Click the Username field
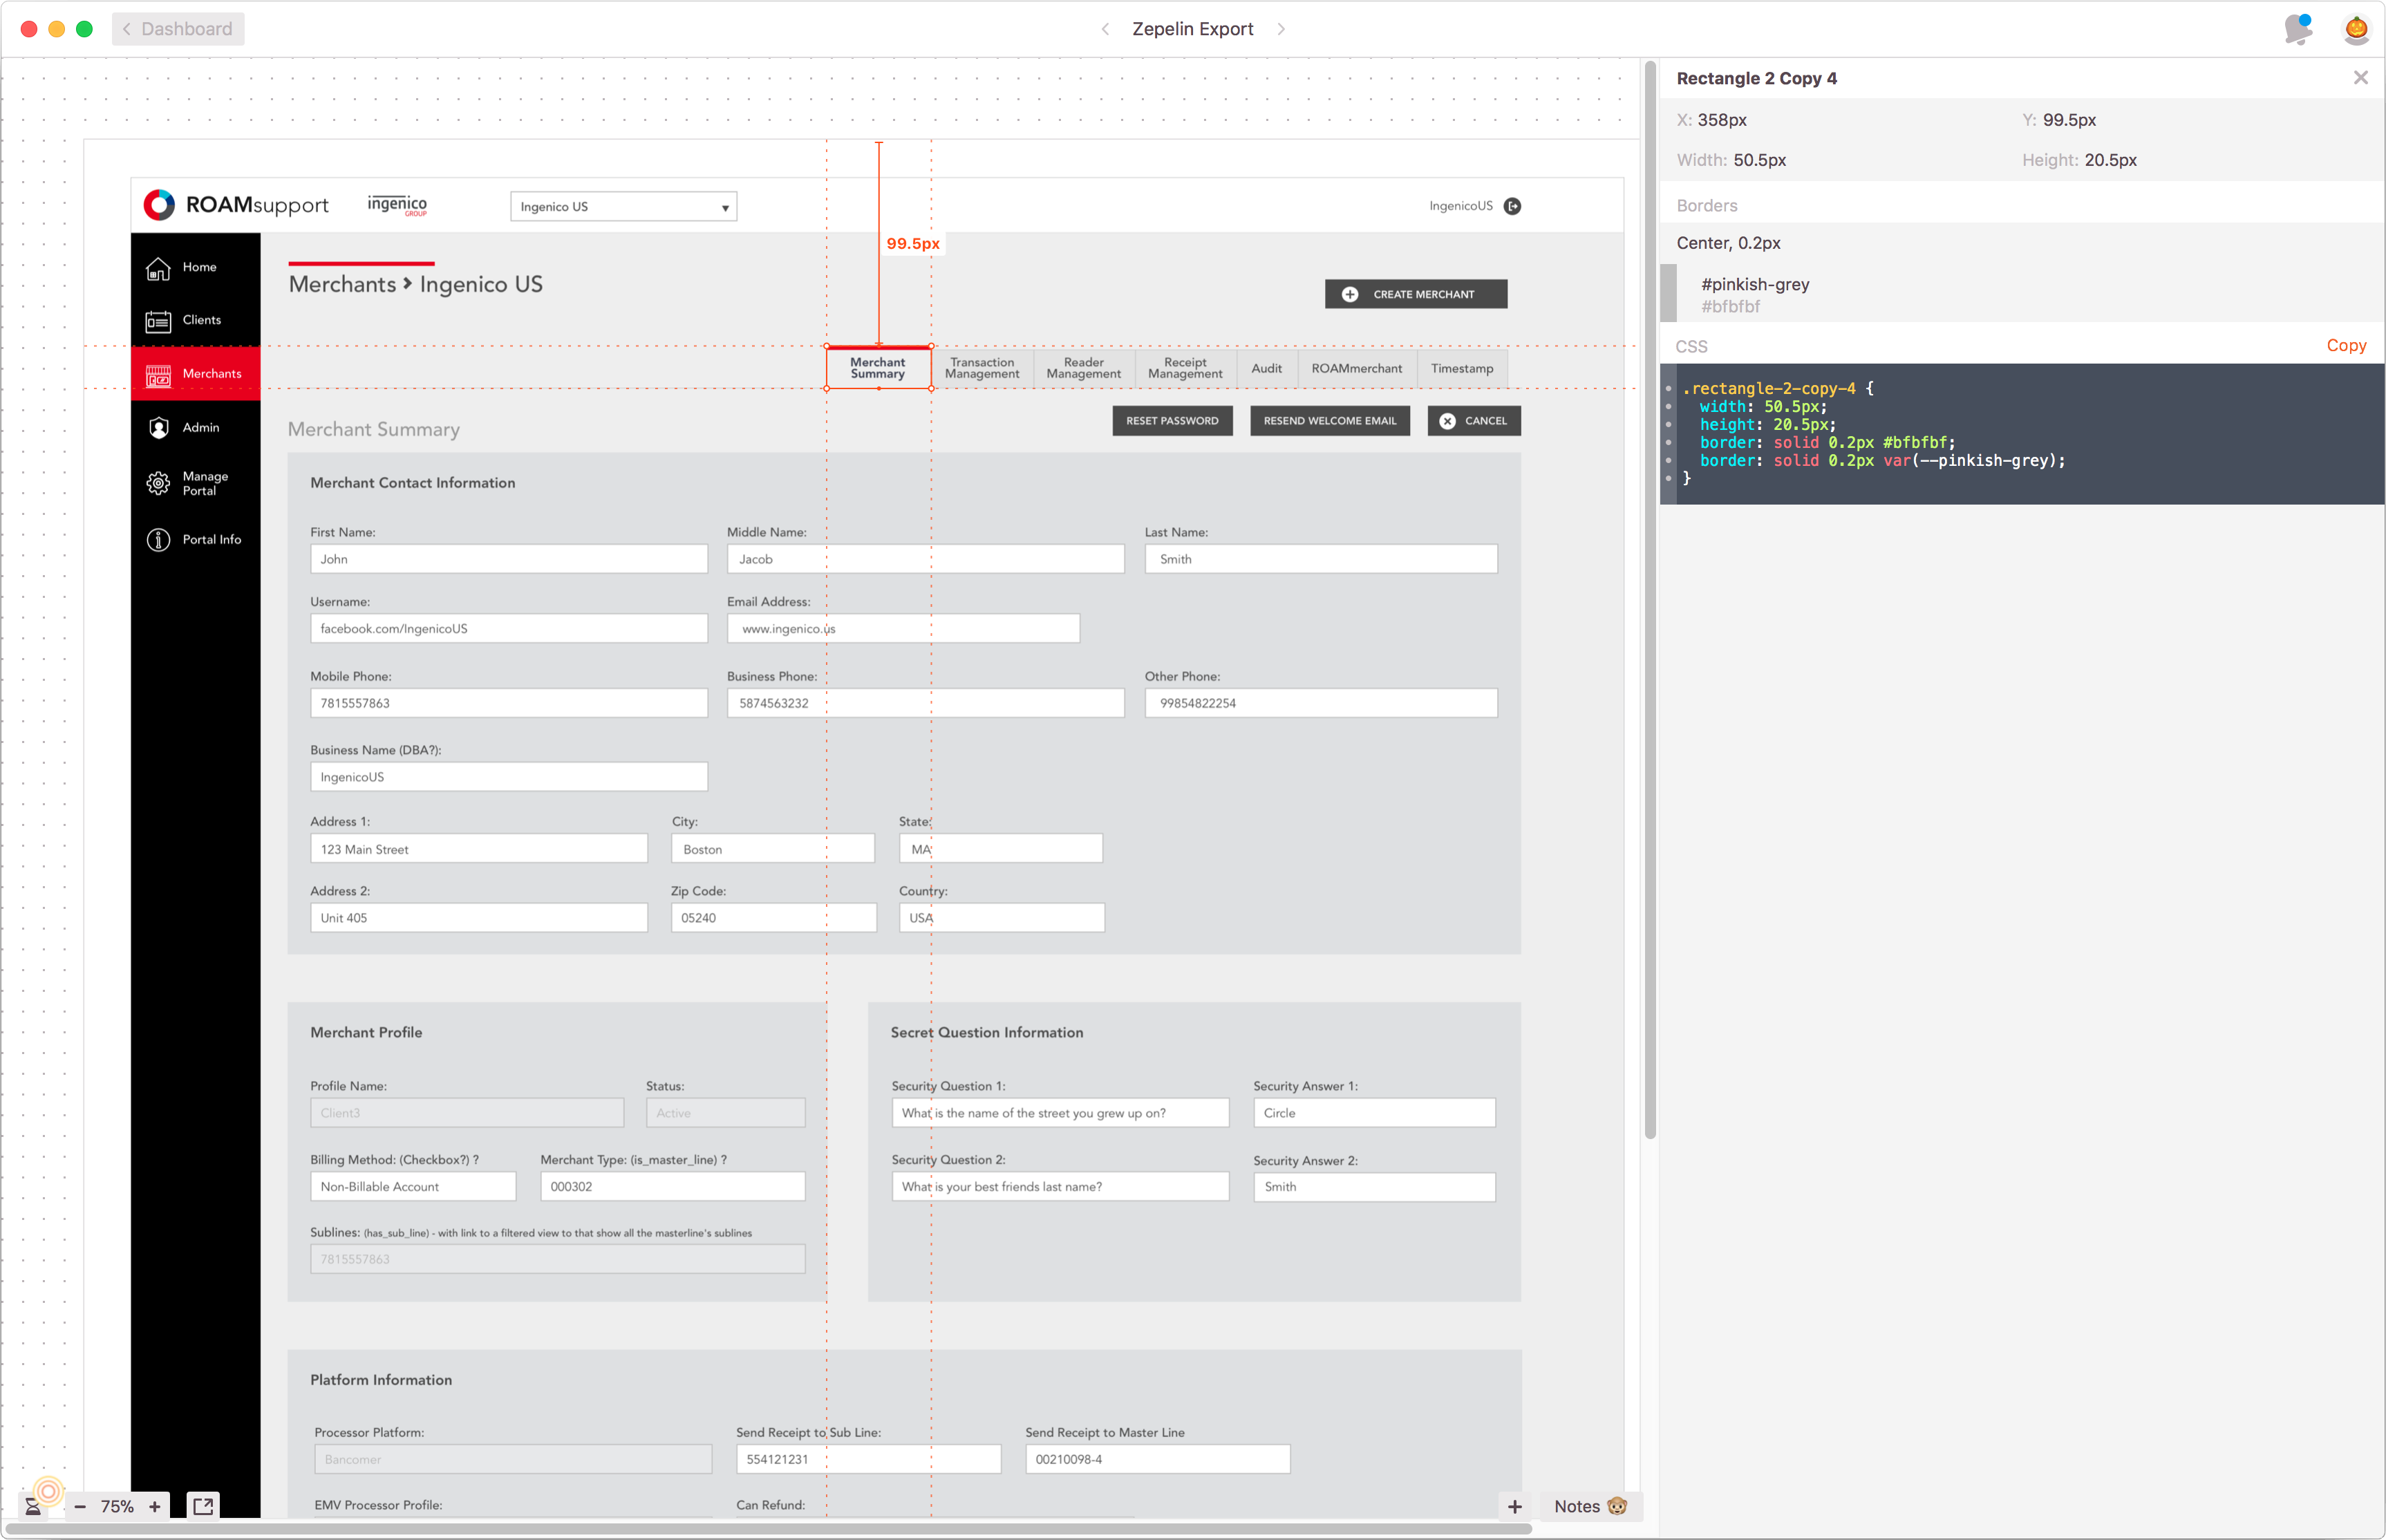The image size is (2386, 1540). pyautogui.click(x=508, y=629)
